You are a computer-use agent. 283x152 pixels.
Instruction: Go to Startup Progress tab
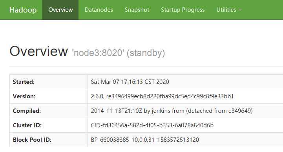pyautogui.click(x=183, y=10)
